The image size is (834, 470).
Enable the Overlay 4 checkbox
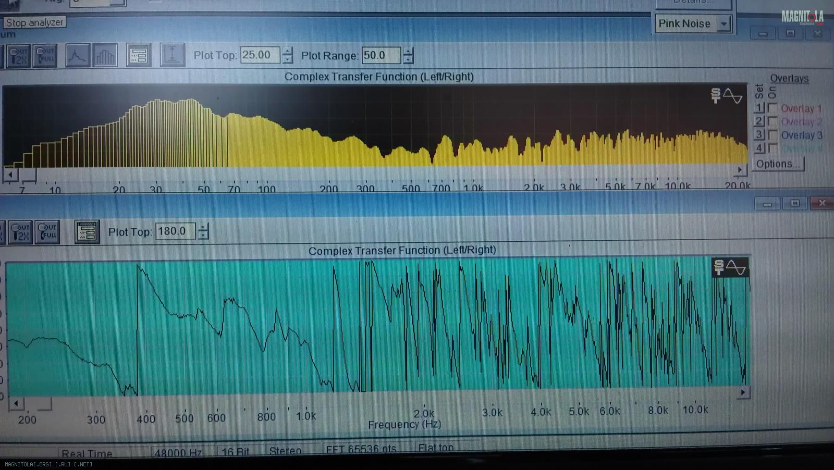772,148
